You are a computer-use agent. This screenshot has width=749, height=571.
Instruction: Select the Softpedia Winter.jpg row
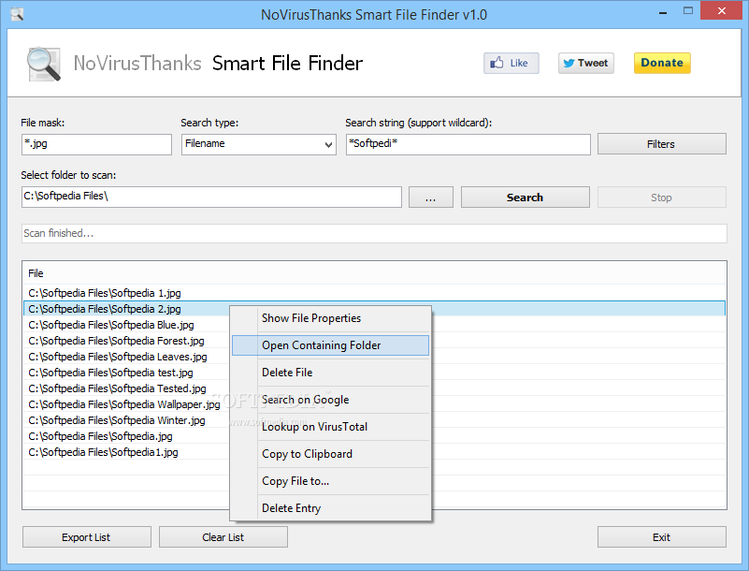(126, 420)
